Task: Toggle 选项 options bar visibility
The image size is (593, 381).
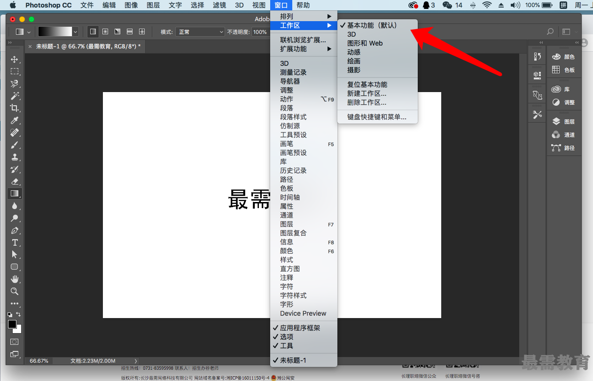Action: pos(304,337)
